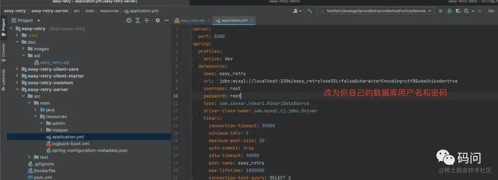Collapse the sql folder
The image size is (498, 180).
[24, 55]
